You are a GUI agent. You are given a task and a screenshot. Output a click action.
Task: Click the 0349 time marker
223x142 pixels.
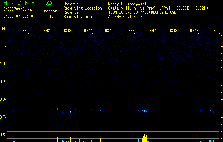[x=194, y=31]
